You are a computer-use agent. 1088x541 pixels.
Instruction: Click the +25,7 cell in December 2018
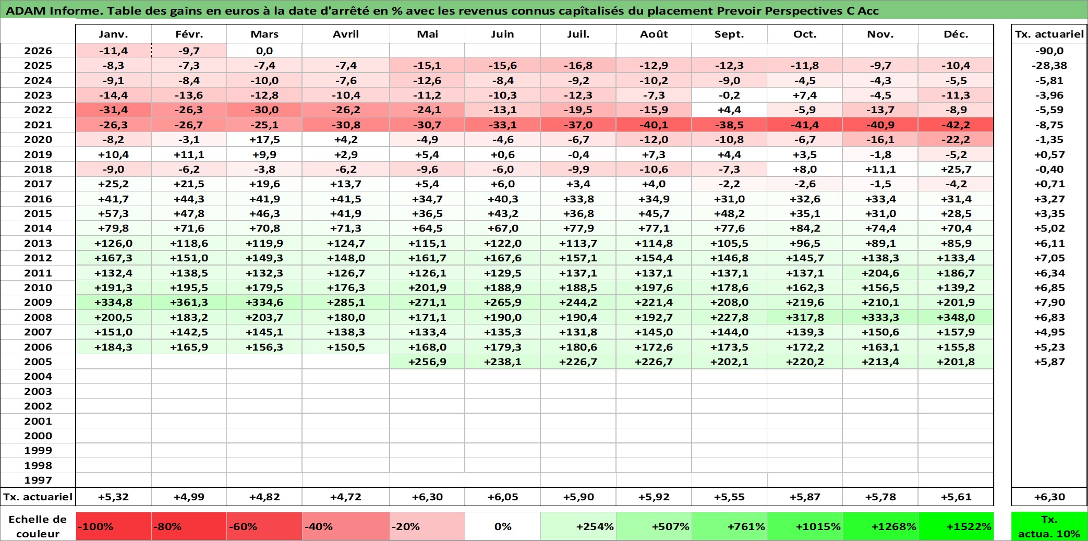(x=956, y=169)
